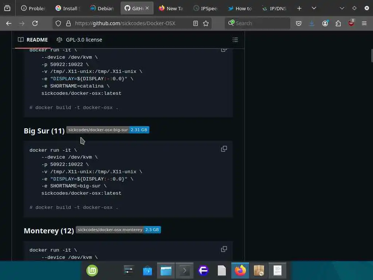The width and height of the screenshot is (373, 280).
Task: Click the SHORTNAME=catalina line
Action: pyautogui.click(x=75, y=86)
